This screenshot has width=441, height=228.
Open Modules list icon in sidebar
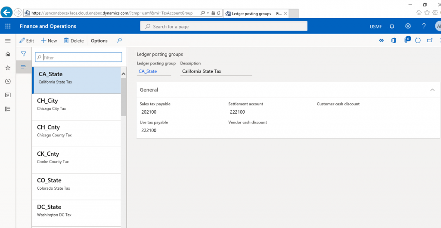click(8, 109)
